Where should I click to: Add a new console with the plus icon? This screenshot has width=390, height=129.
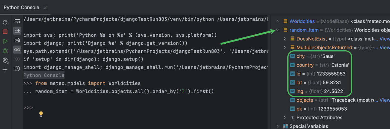(x=5, y=70)
